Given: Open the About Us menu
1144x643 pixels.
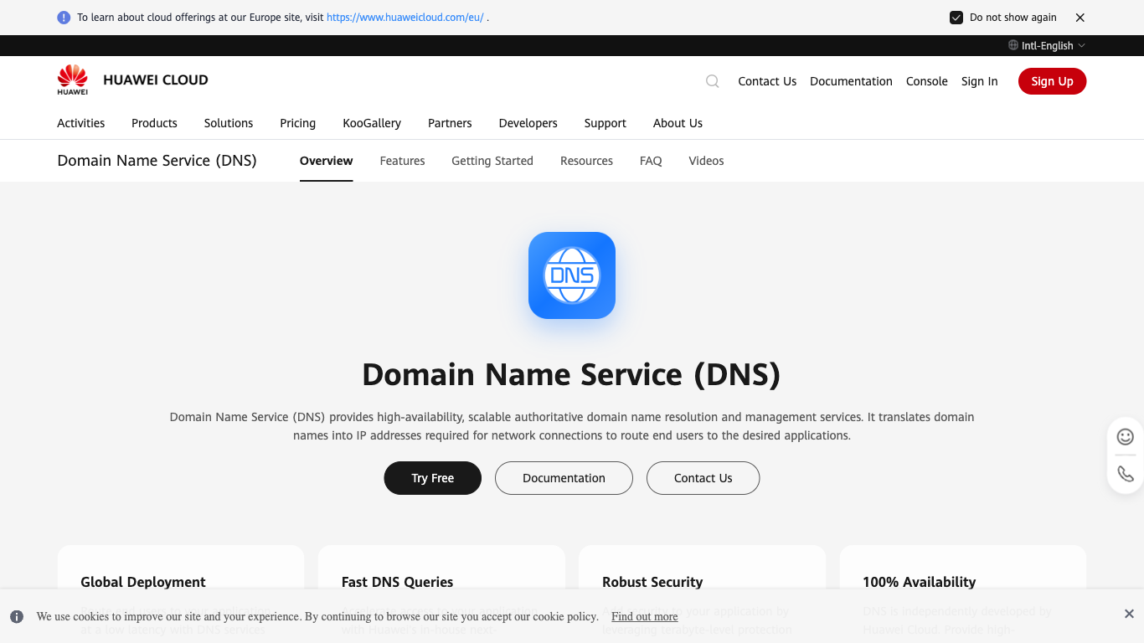Looking at the screenshot, I should tap(678, 123).
